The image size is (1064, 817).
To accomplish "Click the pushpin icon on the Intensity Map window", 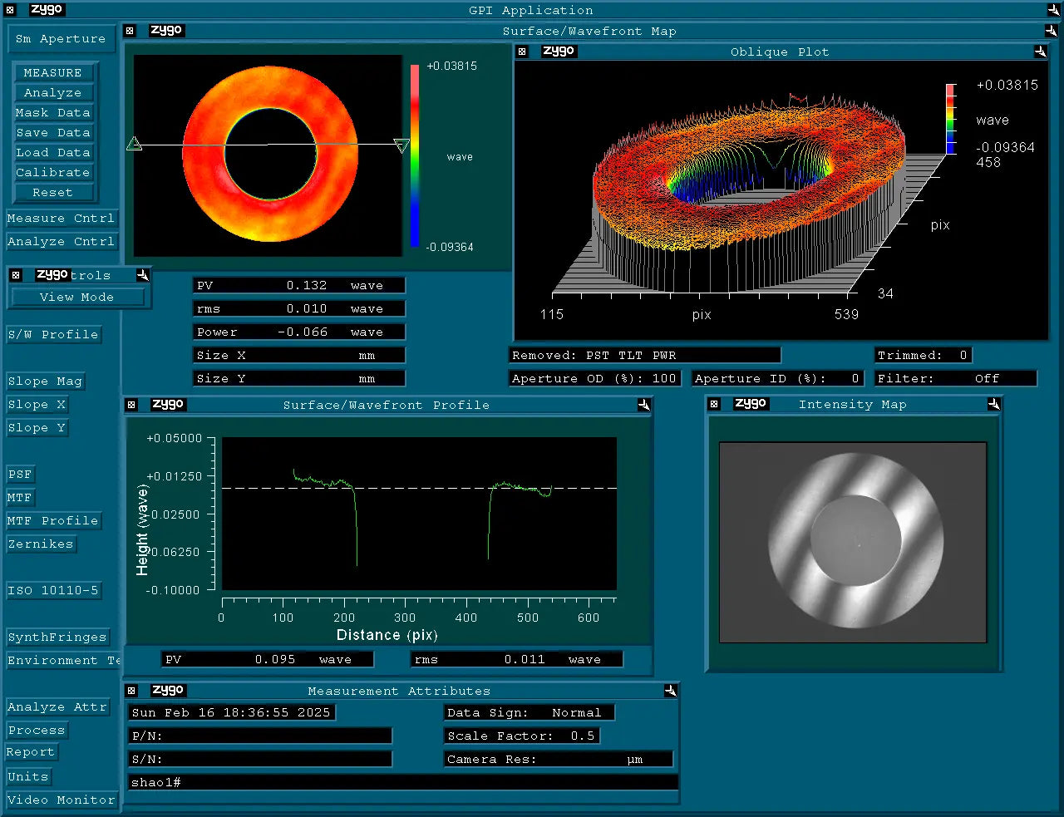I will coord(993,405).
